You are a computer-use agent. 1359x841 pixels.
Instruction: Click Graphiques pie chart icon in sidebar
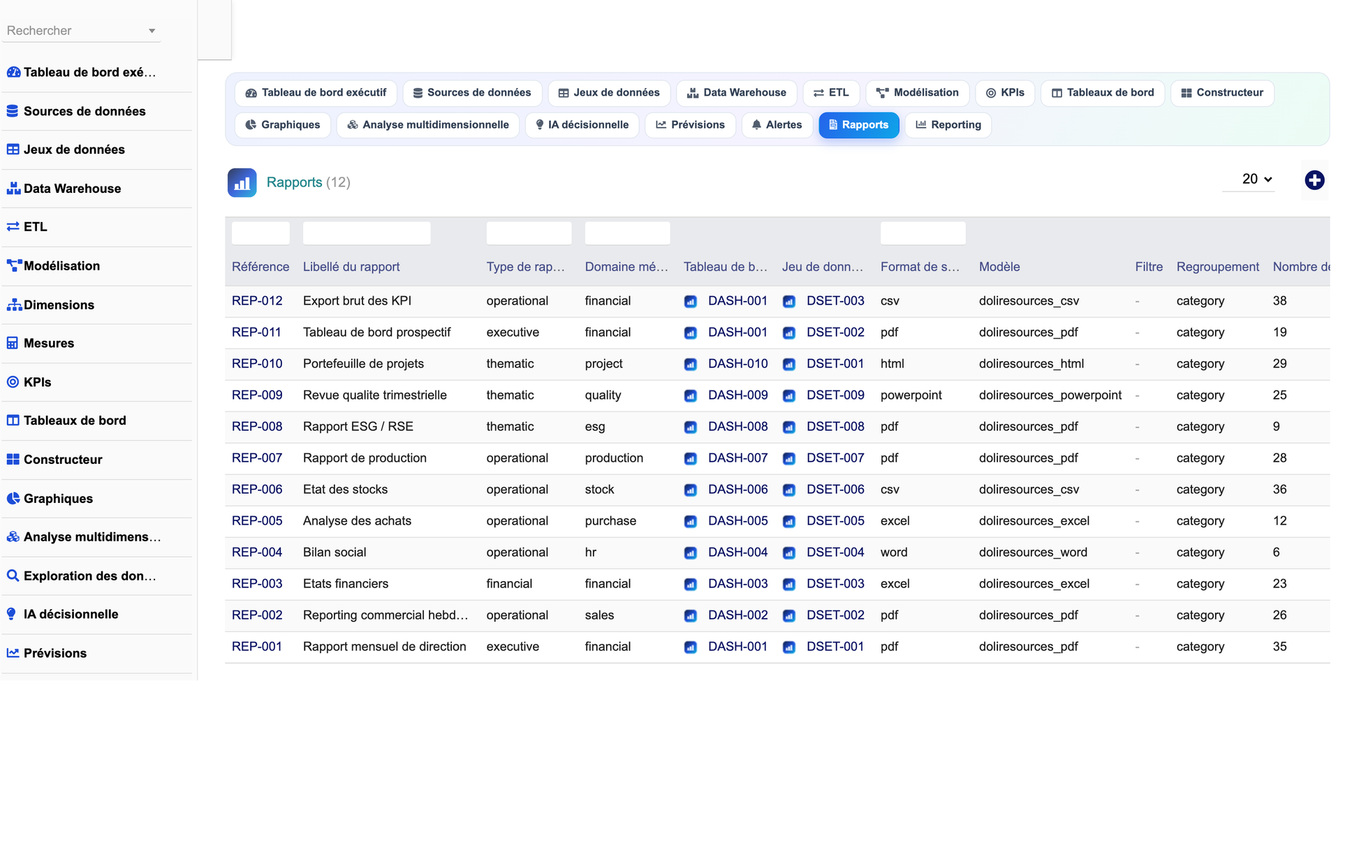tap(13, 499)
